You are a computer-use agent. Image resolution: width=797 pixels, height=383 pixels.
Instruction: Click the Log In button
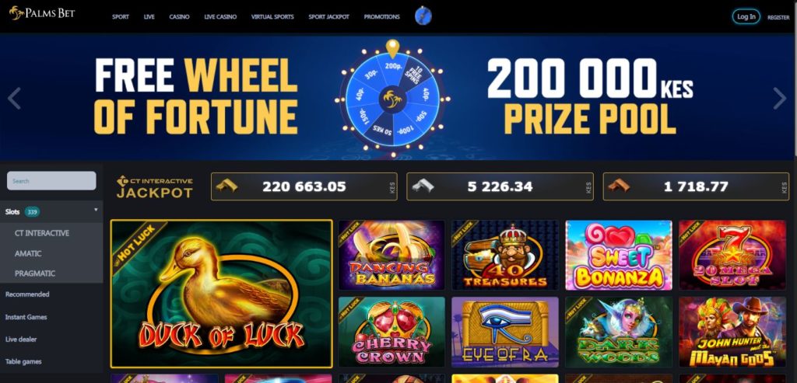coord(746,17)
